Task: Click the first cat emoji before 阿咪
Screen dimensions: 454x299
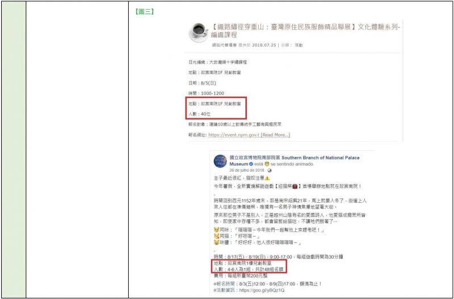Action: 216,230
